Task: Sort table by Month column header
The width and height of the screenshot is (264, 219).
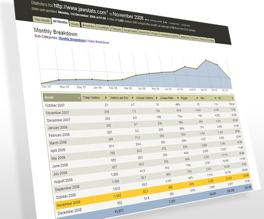Action: tap(62, 97)
